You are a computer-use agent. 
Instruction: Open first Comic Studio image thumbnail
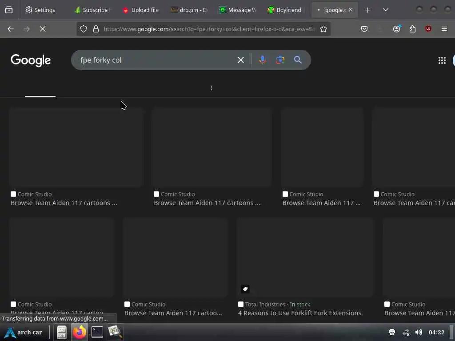(x=76, y=147)
